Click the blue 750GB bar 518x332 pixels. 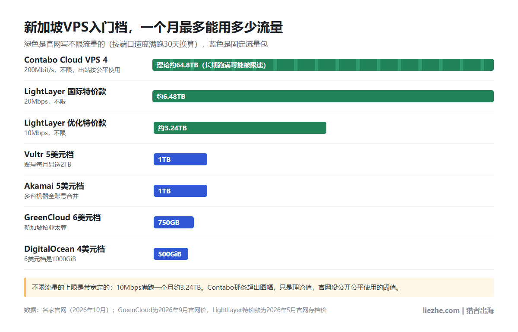[x=174, y=222]
